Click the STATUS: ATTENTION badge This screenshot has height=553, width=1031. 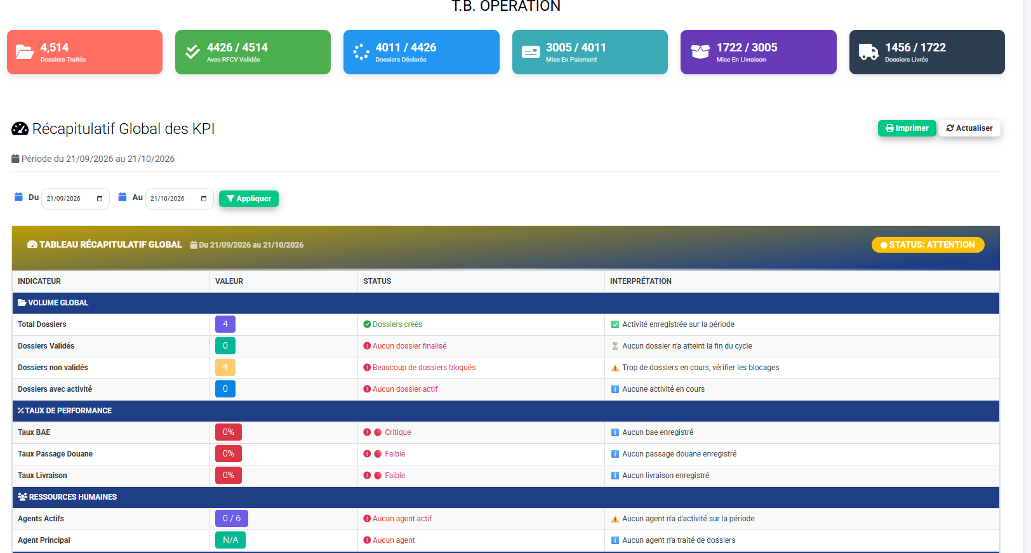coord(928,244)
